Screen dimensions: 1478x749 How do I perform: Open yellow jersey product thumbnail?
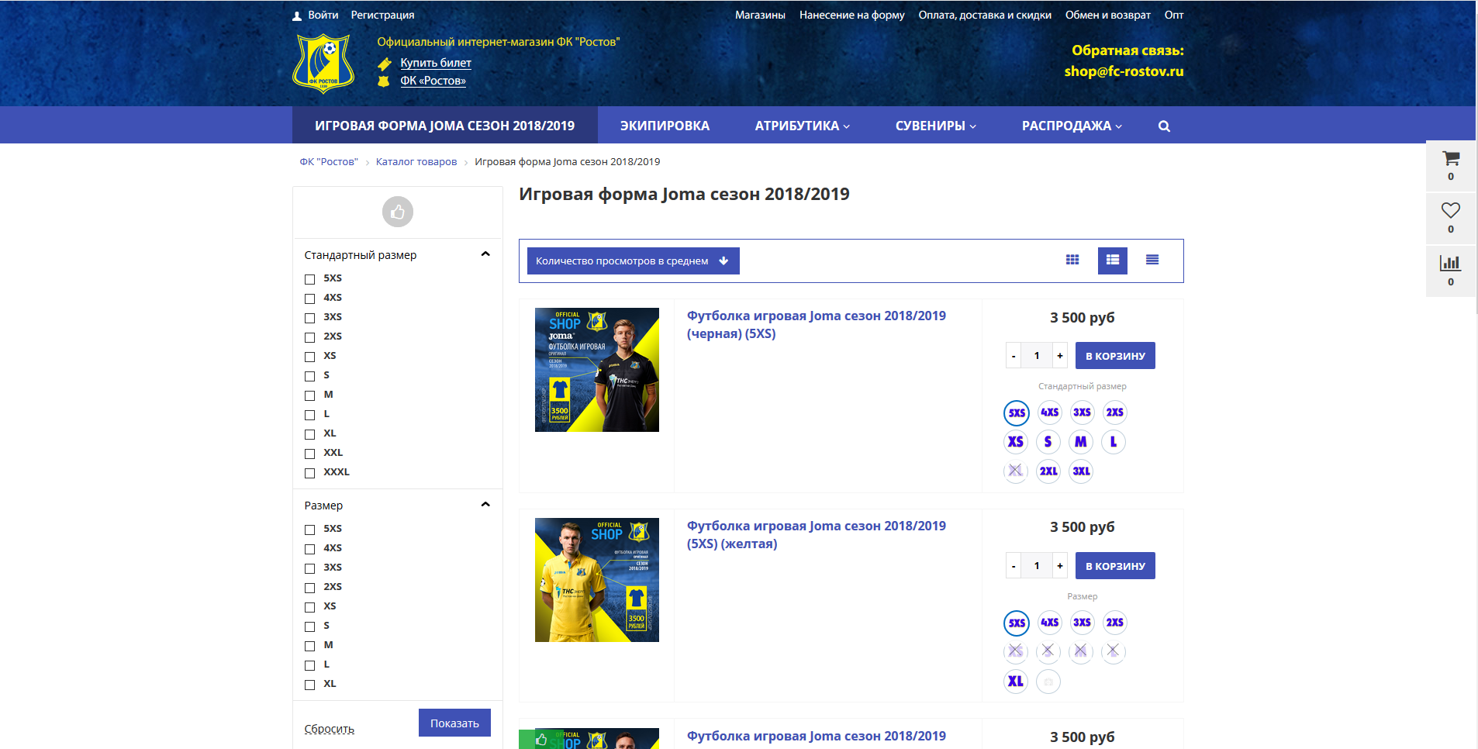(x=597, y=580)
